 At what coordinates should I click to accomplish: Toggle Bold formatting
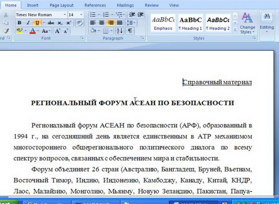coord(20,23)
